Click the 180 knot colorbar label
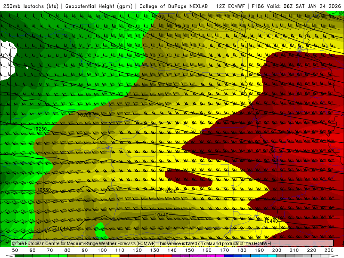This screenshot has width=344, height=258. tap(242, 250)
